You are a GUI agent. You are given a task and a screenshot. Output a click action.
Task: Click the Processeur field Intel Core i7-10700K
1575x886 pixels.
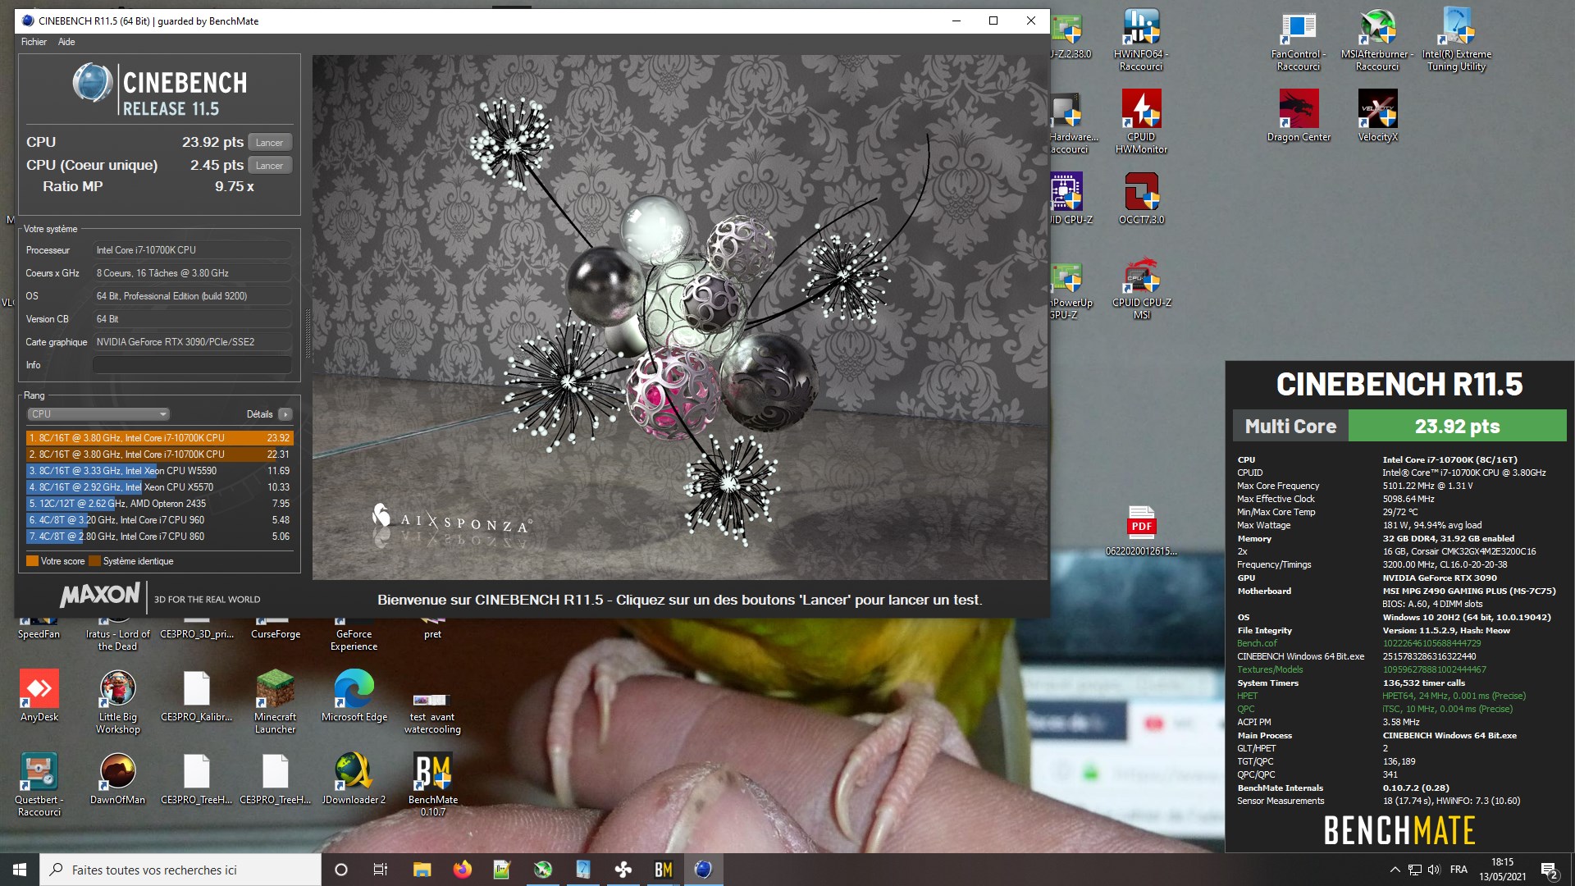pos(193,250)
